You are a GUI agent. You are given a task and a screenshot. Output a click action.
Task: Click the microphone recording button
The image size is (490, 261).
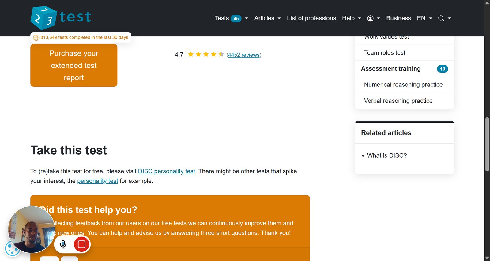click(63, 244)
